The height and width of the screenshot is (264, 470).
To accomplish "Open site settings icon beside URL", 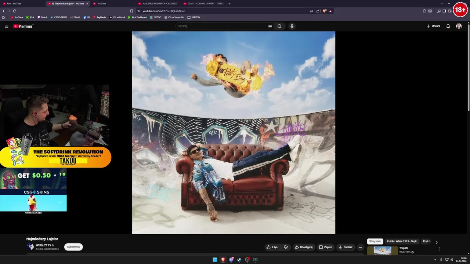I will pyautogui.click(x=139, y=11).
